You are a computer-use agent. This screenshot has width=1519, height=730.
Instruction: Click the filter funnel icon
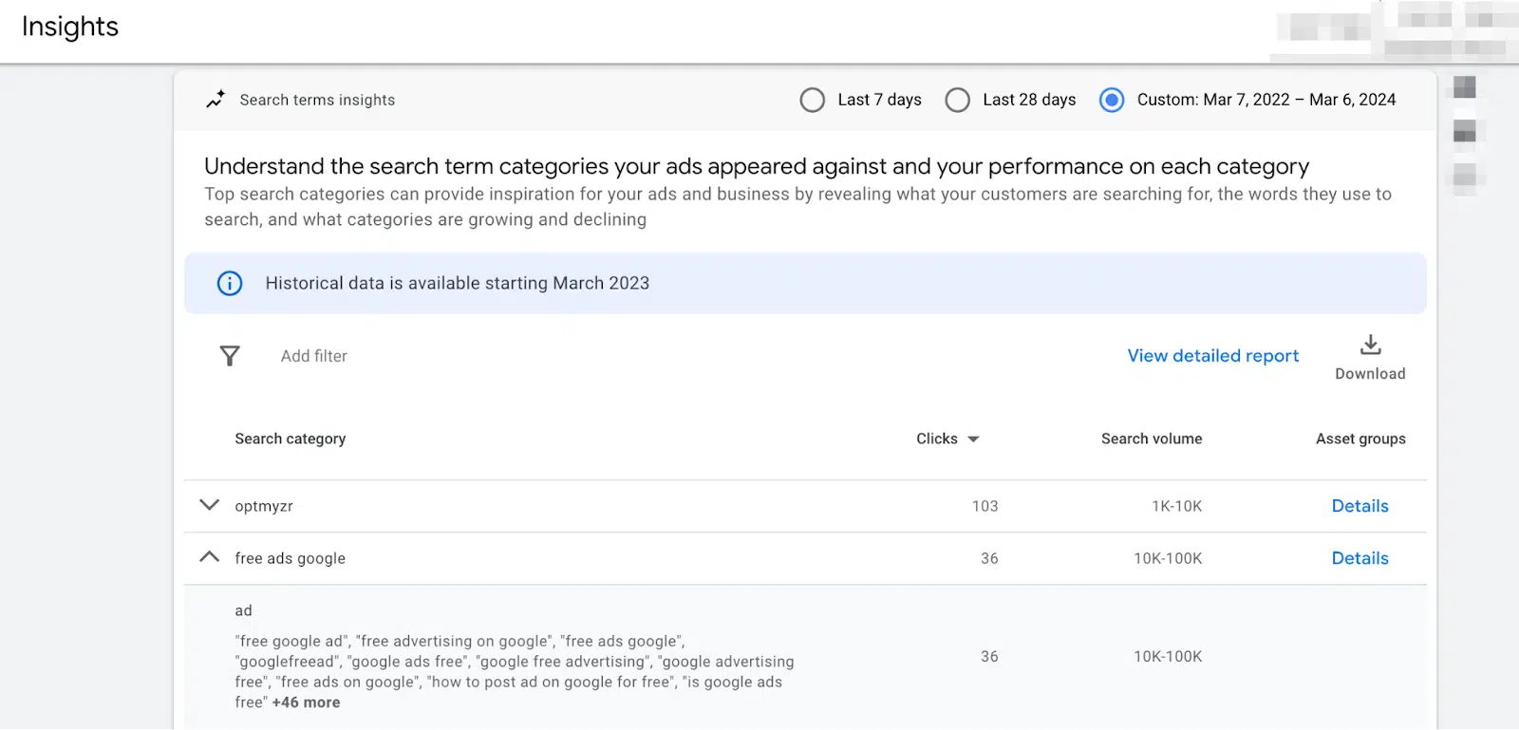[x=230, y=356]
